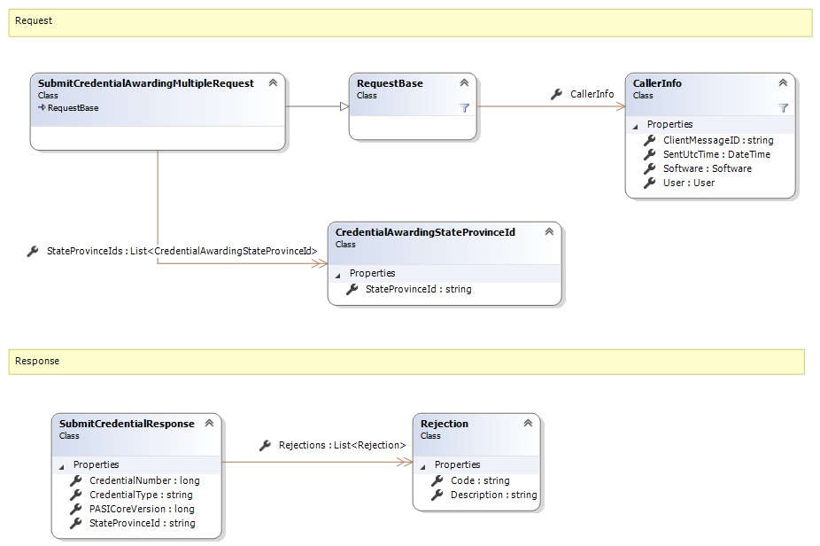Select the yellow Request comment banner
Viewport: 820px width, 546px height.
(x=410, y=22)
